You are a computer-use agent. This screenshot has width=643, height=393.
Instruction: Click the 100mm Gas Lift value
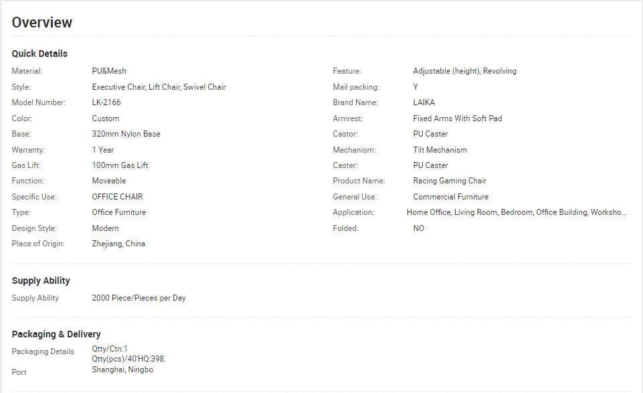(120, 165)
